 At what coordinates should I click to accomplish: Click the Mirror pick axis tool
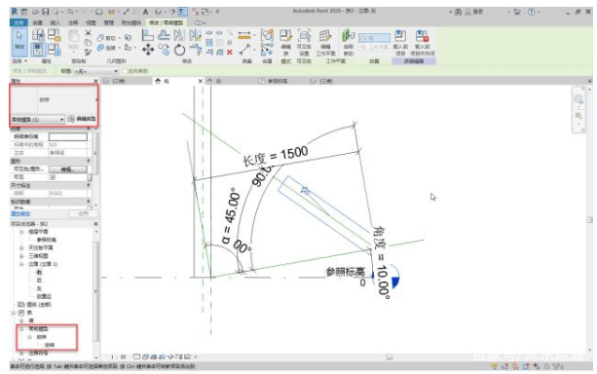tap(179, 35)
